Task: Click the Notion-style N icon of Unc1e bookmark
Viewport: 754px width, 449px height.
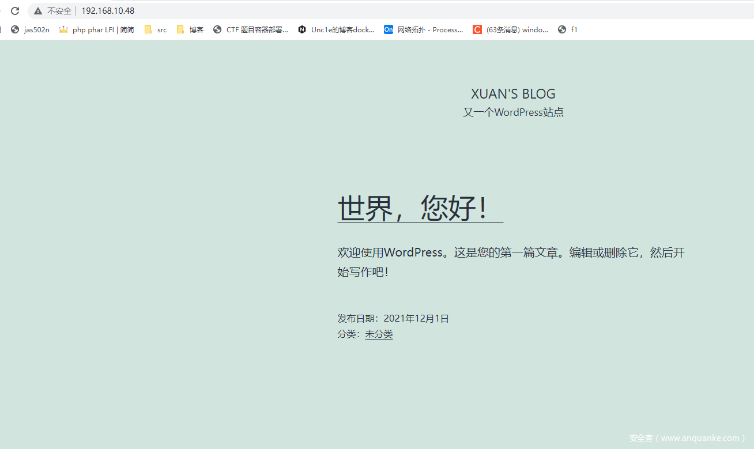Action: (302, 29)
